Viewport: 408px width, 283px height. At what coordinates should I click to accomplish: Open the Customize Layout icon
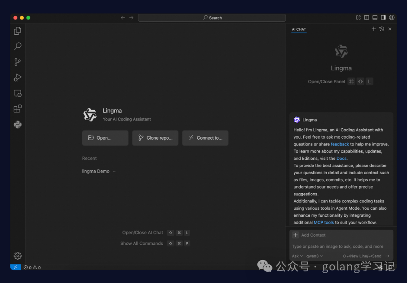tap(358, 17)
